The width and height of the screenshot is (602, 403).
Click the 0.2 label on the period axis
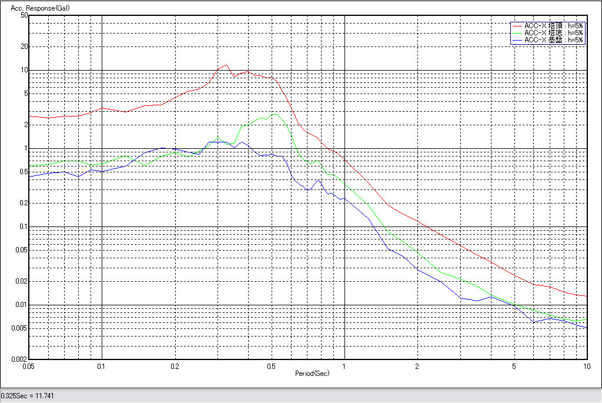point(175,367)
